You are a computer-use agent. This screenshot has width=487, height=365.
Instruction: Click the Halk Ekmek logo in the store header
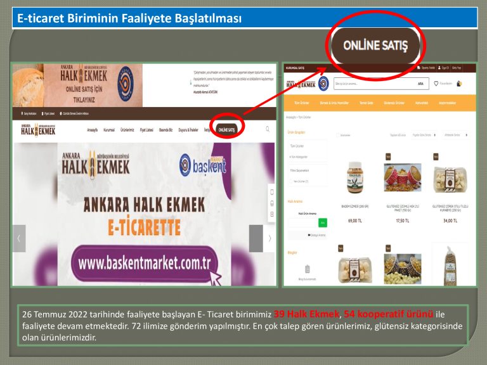coord(301,84)
